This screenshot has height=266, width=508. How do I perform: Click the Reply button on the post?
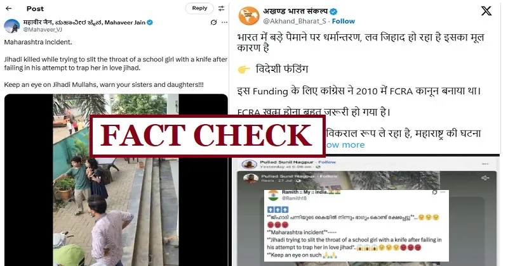(x=199, y=8)
